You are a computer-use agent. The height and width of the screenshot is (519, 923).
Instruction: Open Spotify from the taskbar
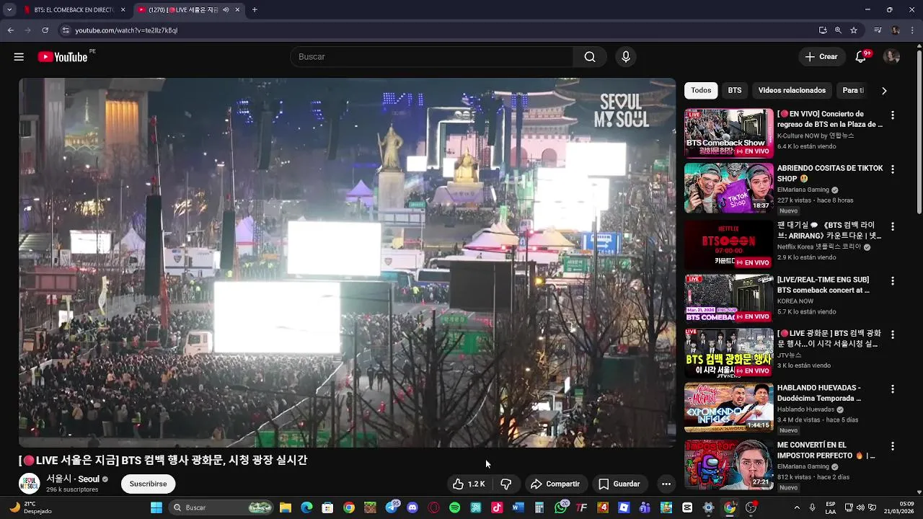pyautogui.click(x=454, y=507)
